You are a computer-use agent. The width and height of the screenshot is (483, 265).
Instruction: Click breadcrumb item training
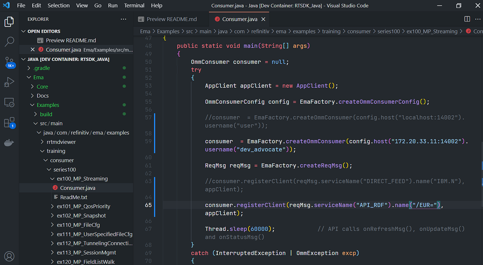(331, 31)
